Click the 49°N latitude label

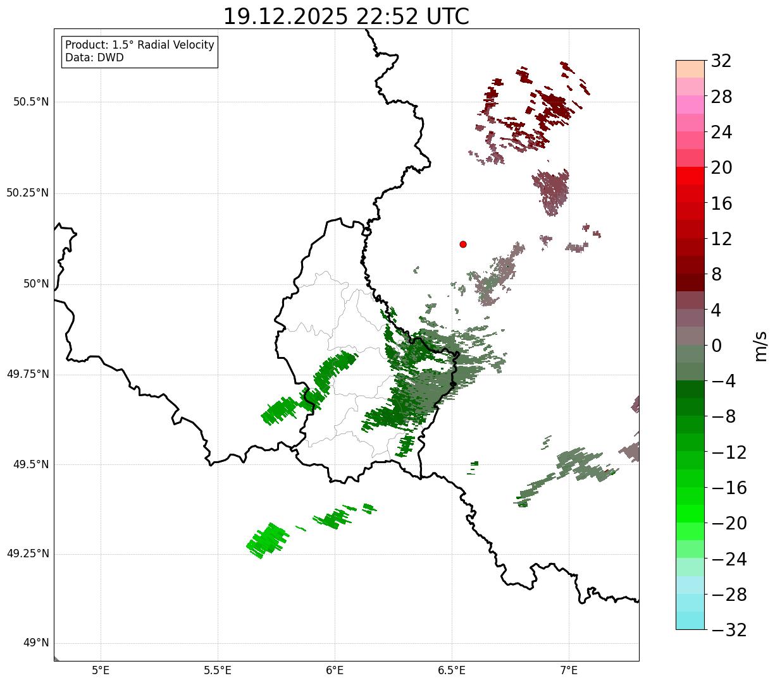(x=36, y=643)
